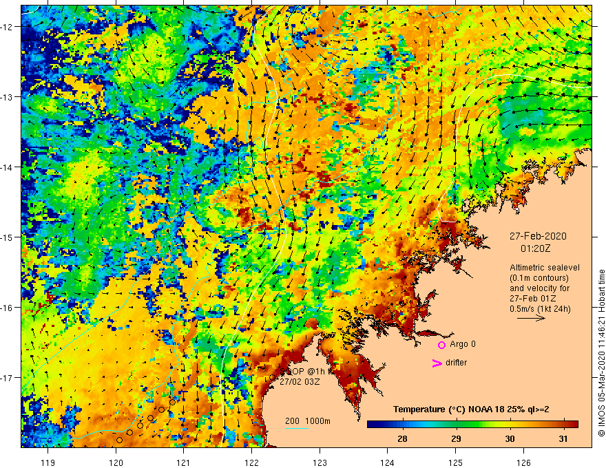The width and height of the screenshot is (606, 468).
Task: Click the cyan 200m depth contour legend line
Action: pos(296,428)
